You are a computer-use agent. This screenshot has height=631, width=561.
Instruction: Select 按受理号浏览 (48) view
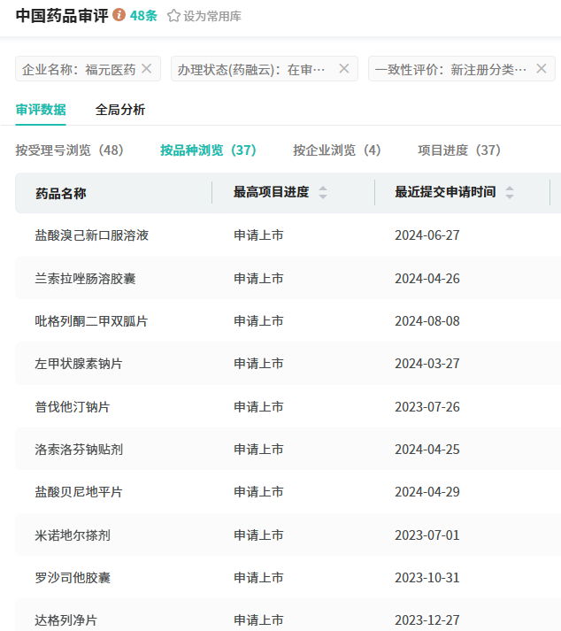69,150
